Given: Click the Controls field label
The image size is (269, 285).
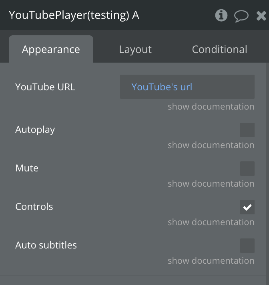Looking at the screenshot, I should tap(34, 207).
